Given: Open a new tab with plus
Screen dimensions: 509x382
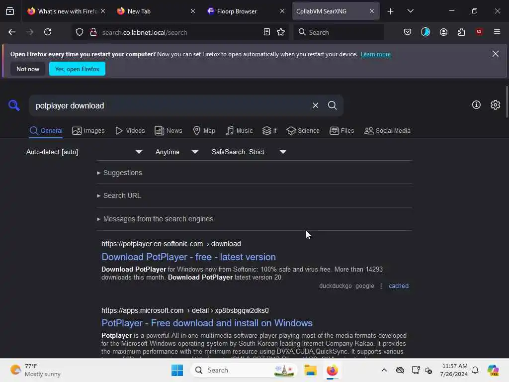Looking at the screenshot, I should [x=391, y=11].
